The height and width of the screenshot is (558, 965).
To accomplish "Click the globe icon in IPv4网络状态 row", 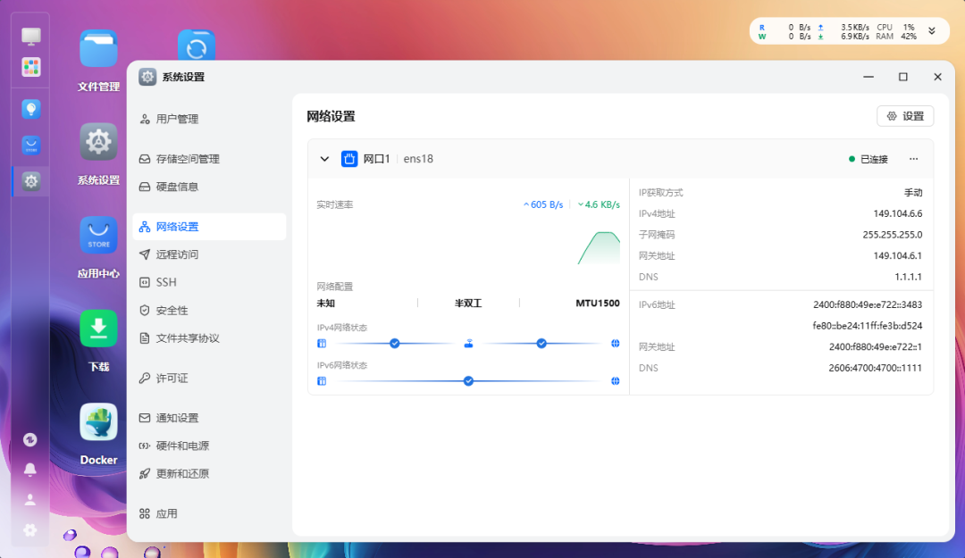I will point(616,344).
